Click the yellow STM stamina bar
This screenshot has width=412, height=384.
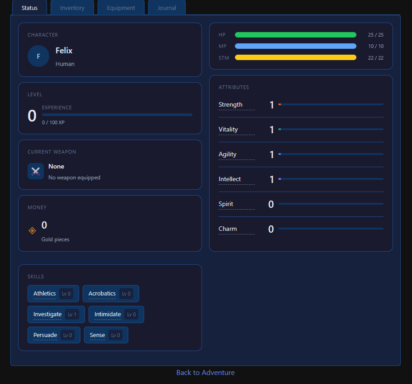coord(295,57)
